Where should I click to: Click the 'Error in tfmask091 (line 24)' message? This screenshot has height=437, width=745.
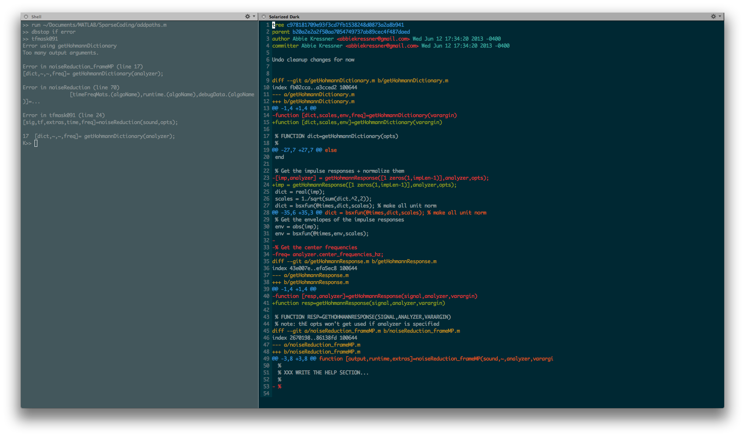tap(64, 115)
